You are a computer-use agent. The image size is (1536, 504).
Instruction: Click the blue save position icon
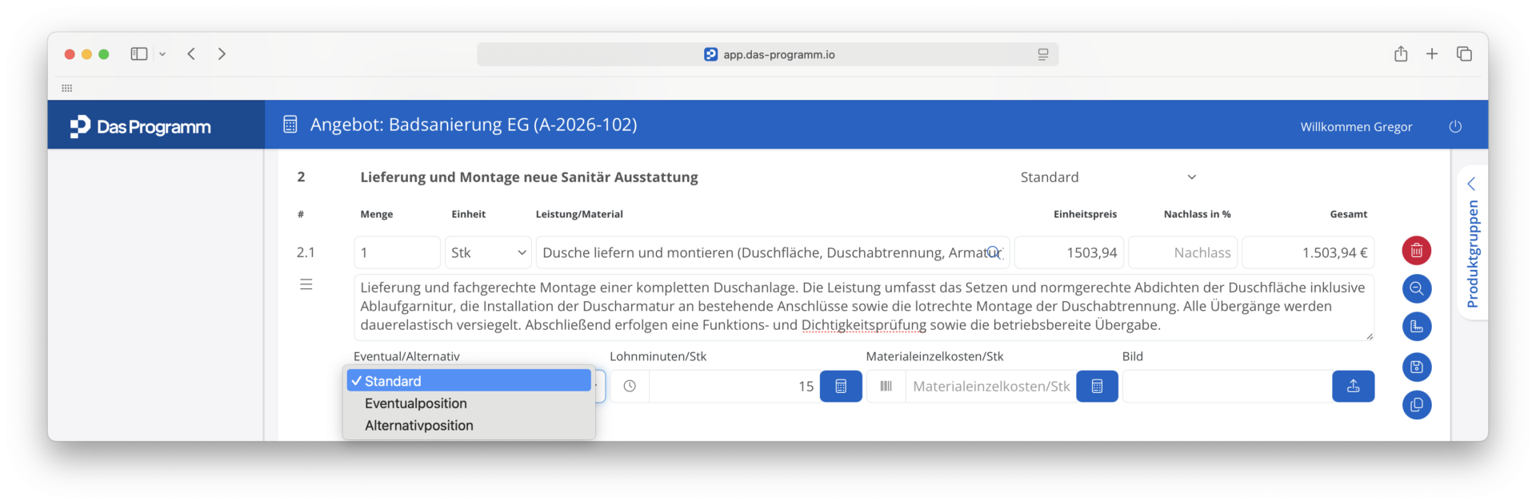(1416, 367)
